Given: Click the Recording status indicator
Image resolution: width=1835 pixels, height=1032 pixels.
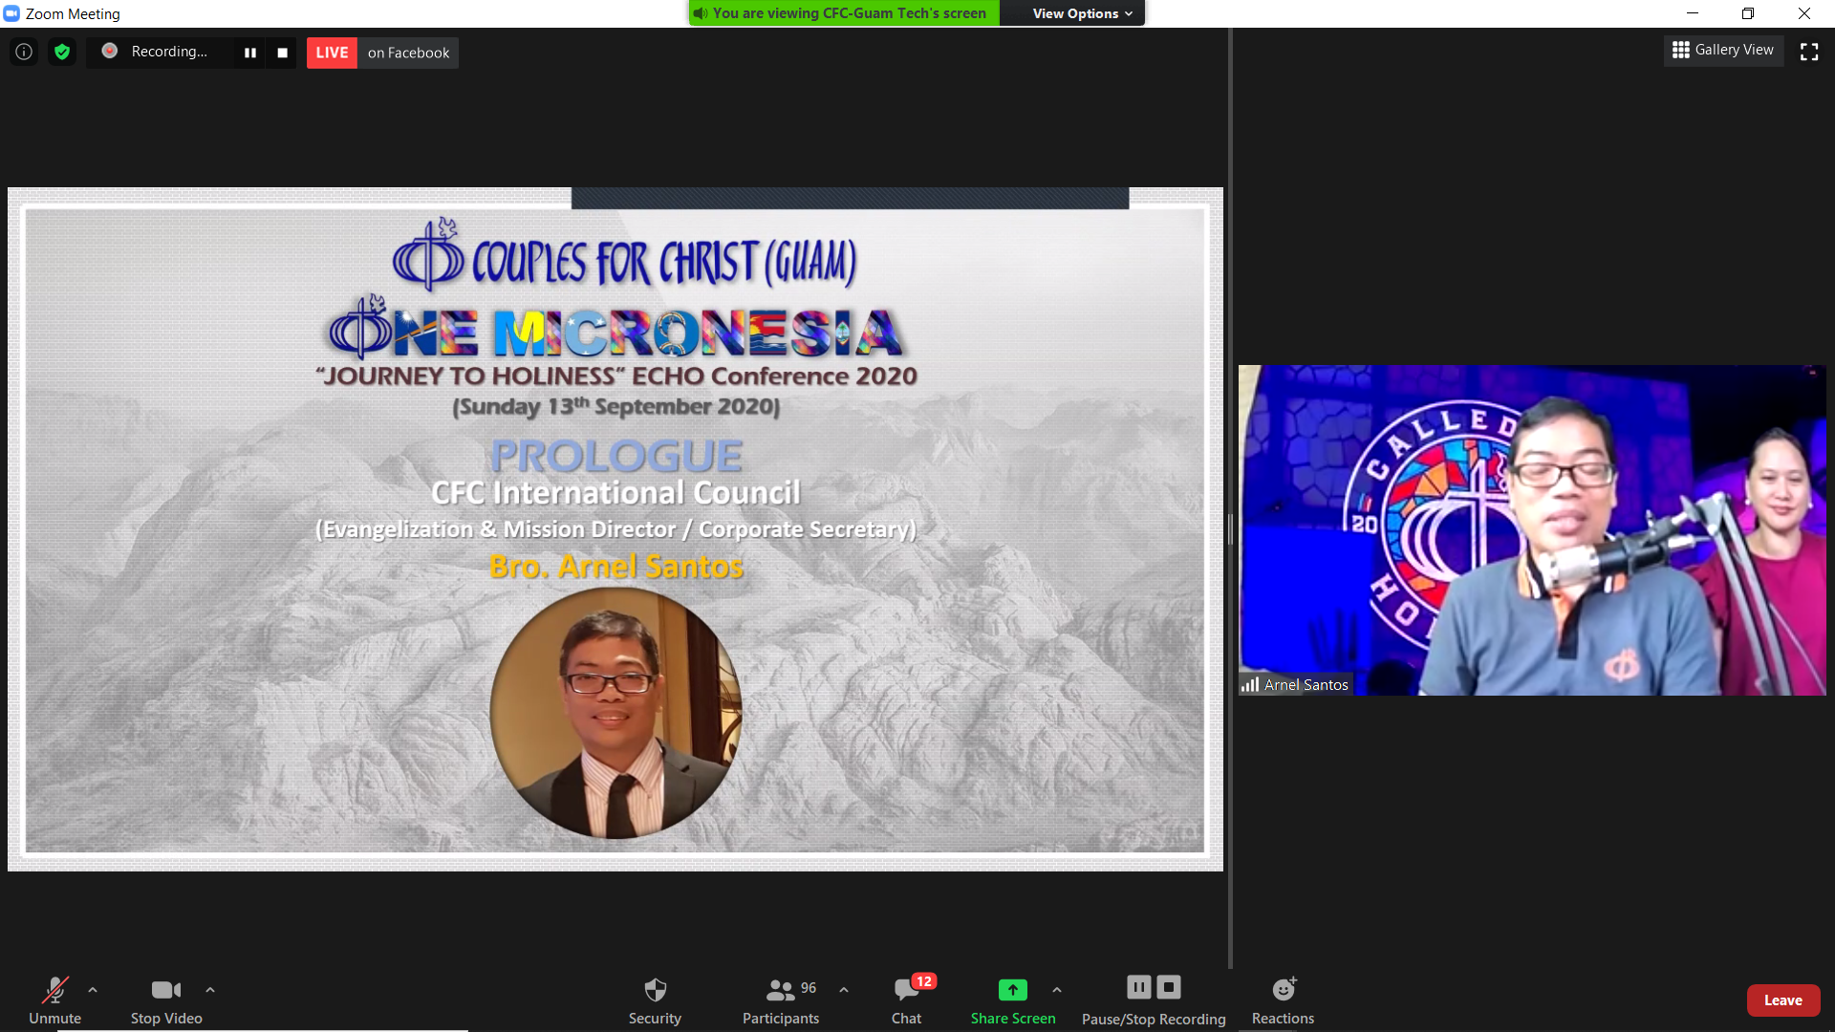Looking at the screenshot, I should point(156,52).
